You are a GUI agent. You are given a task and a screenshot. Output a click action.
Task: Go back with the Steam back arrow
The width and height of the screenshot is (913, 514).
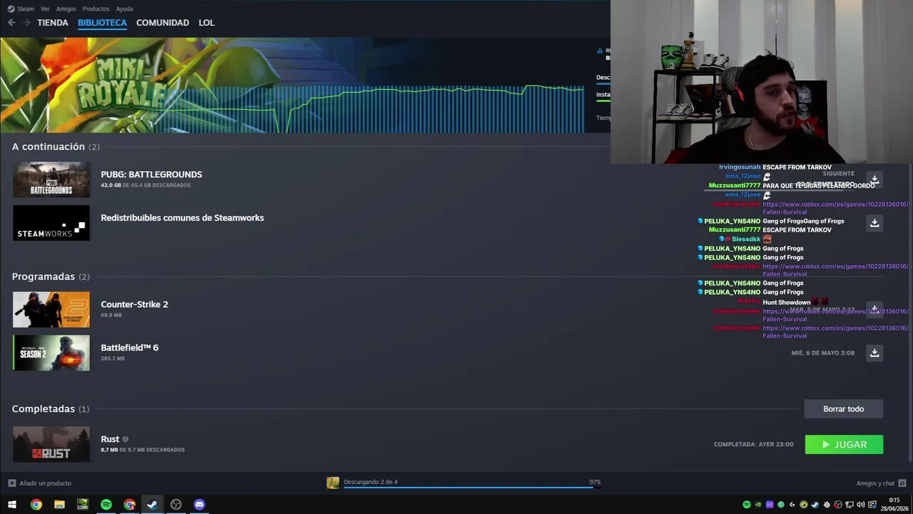click(11, 23)
